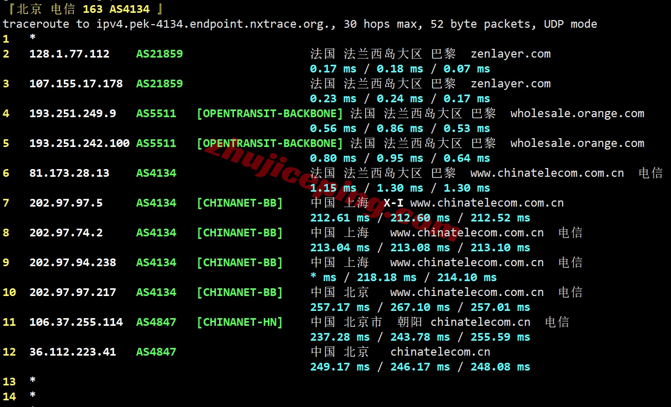This screenshot has width=671, height=407.
Task: Click AS21859 in the 128.1.77.112 row
Action: click(x=159, y=54)
